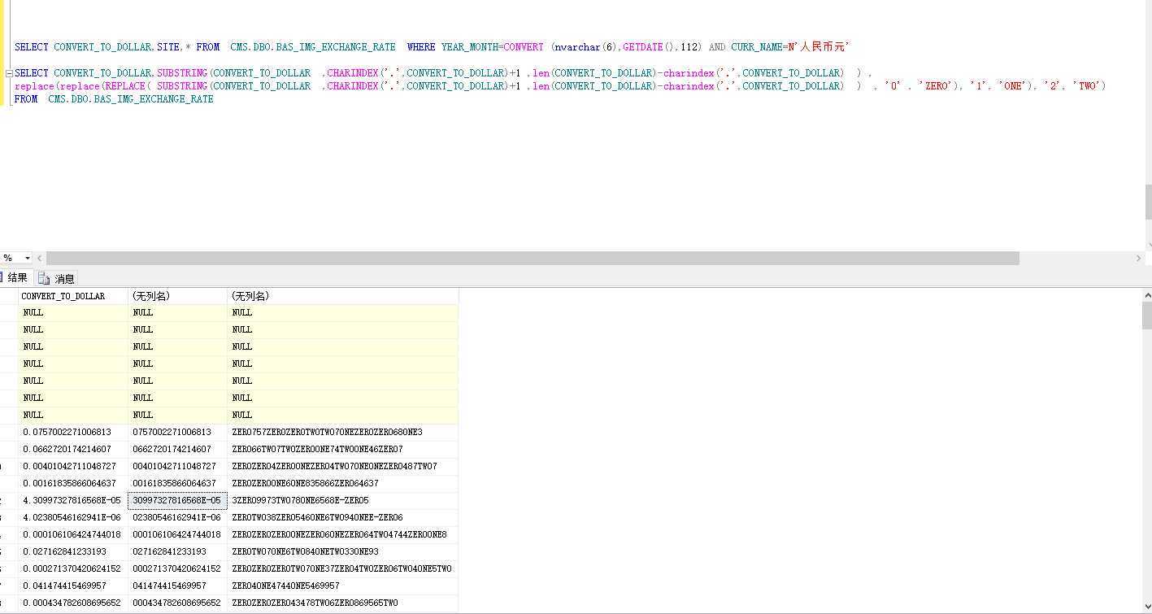Select cell 0.00401042711048727
1152x614 pixels.
73,466
